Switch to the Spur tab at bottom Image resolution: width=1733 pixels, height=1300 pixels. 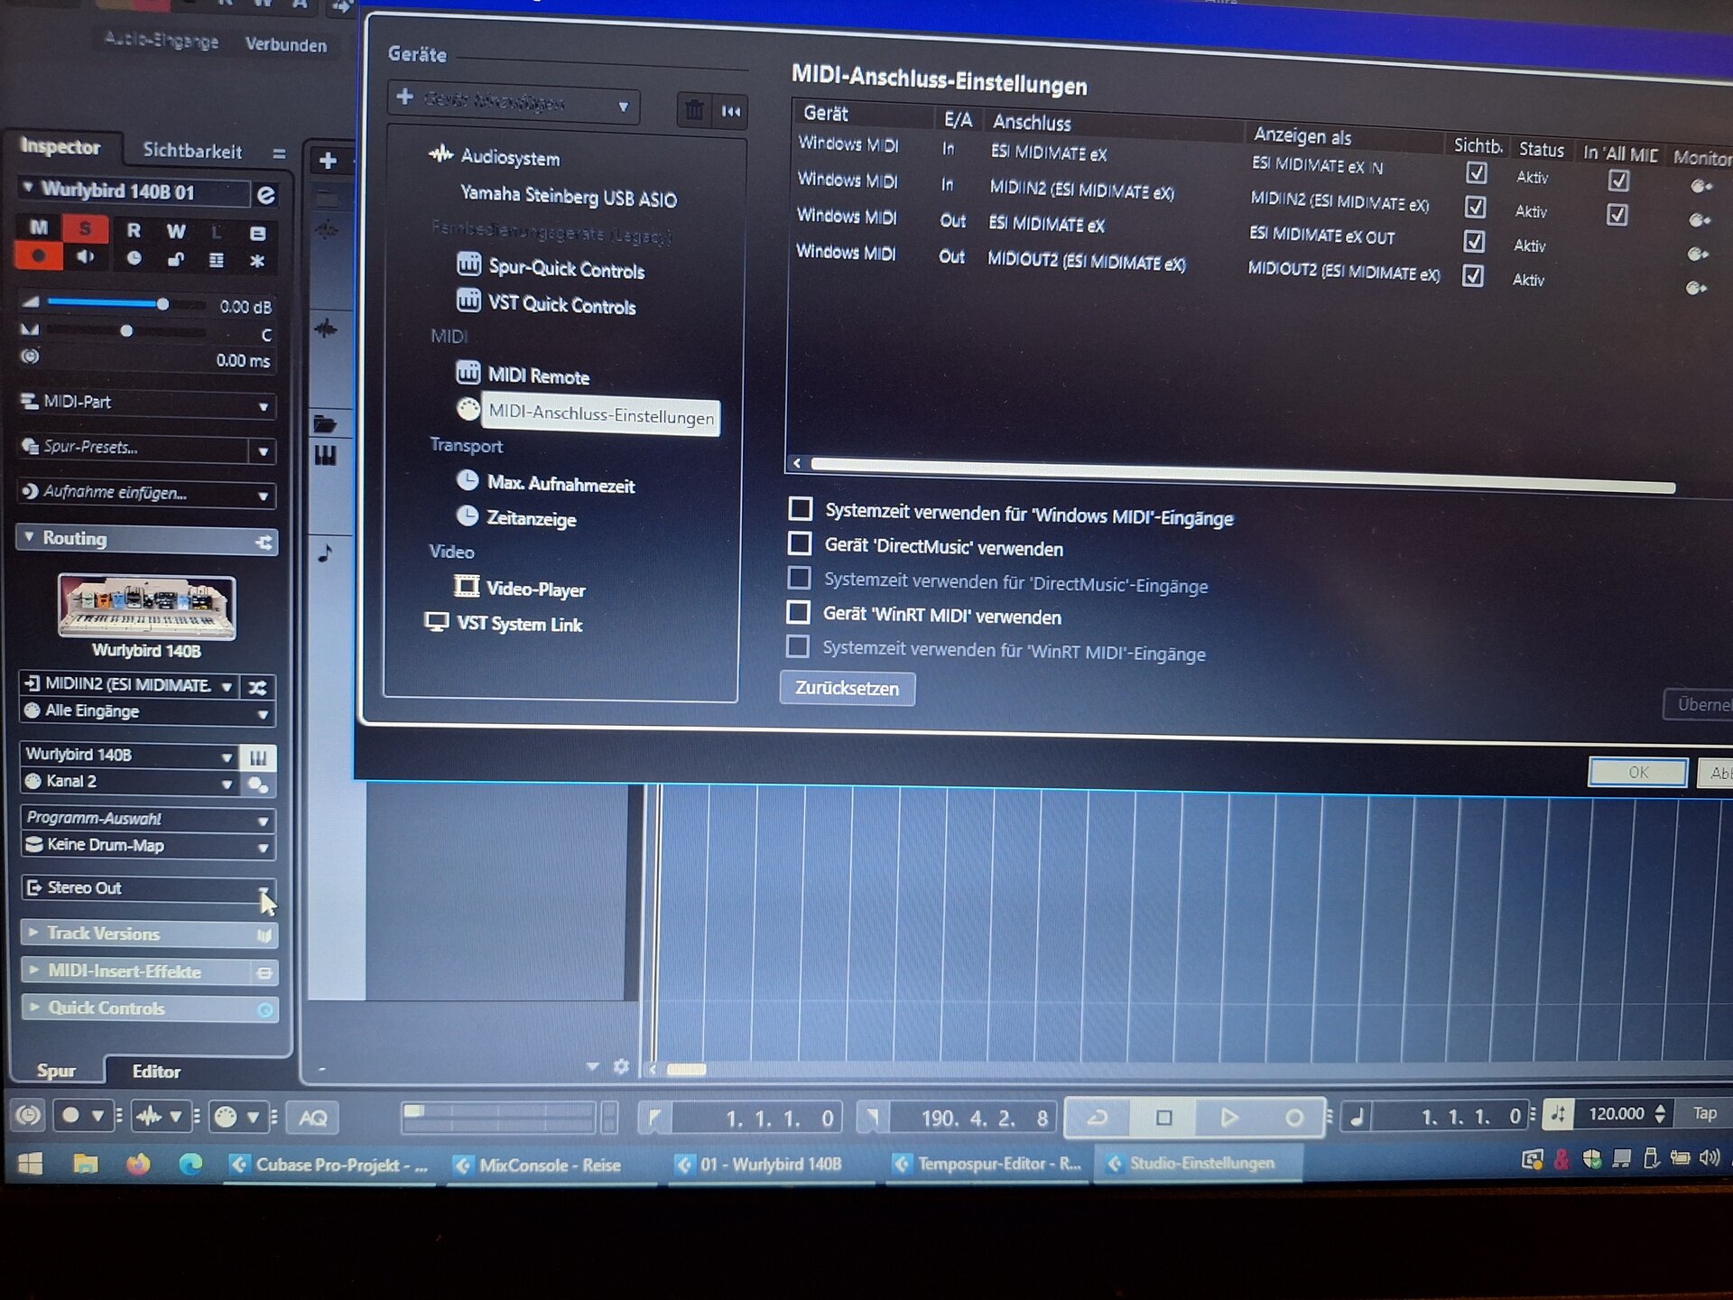pyautogui.click(x=56, y=1071)
